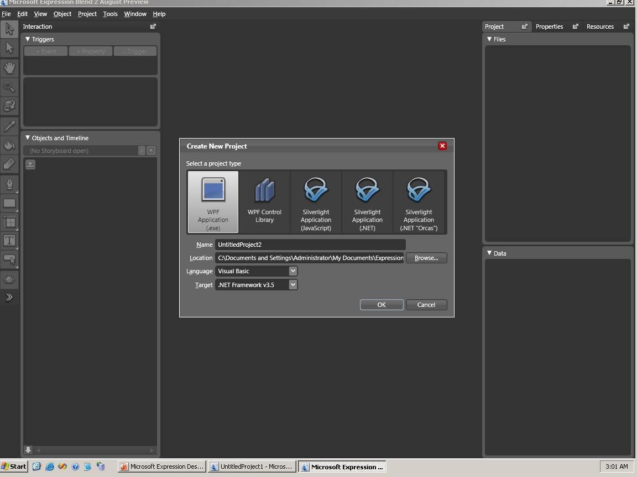Switch to the Resources tab
637x477 pixels.
click(600, 26)
